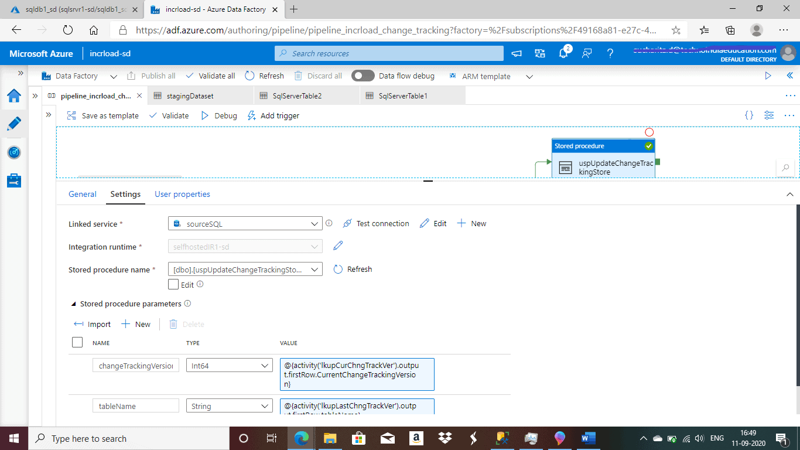Open tab bar overflow ellipsis menu

791,96
